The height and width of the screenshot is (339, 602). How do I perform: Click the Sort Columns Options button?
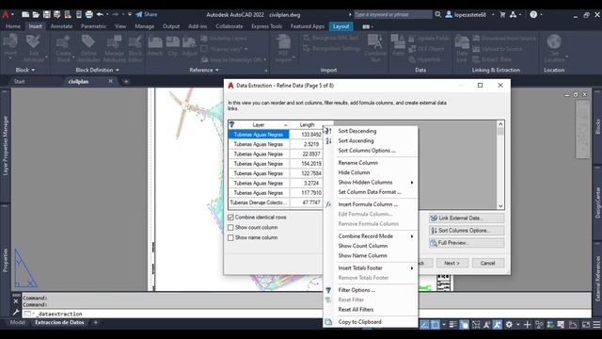click(x=467, y=230)
